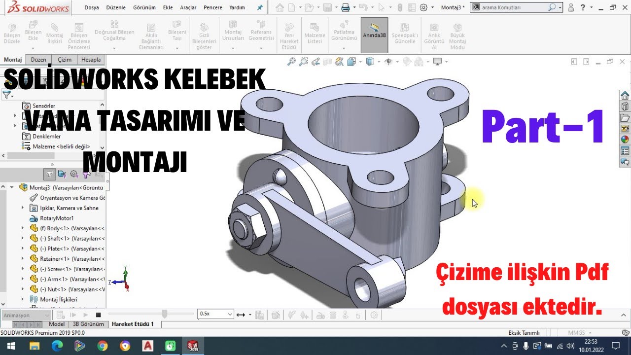The image size is (631, 355).
Task: Open Google Chrome from taskbar
Action: pos(102,346)
